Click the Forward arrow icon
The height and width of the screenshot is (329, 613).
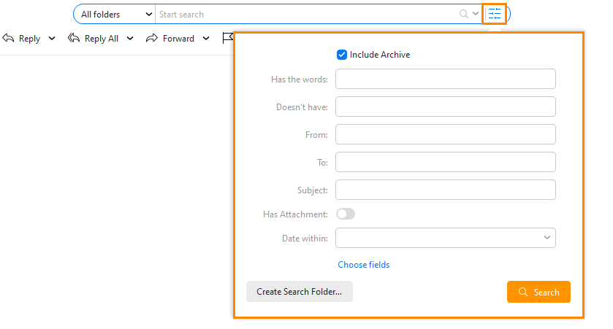pyautogui.click(x=152, y=39)
